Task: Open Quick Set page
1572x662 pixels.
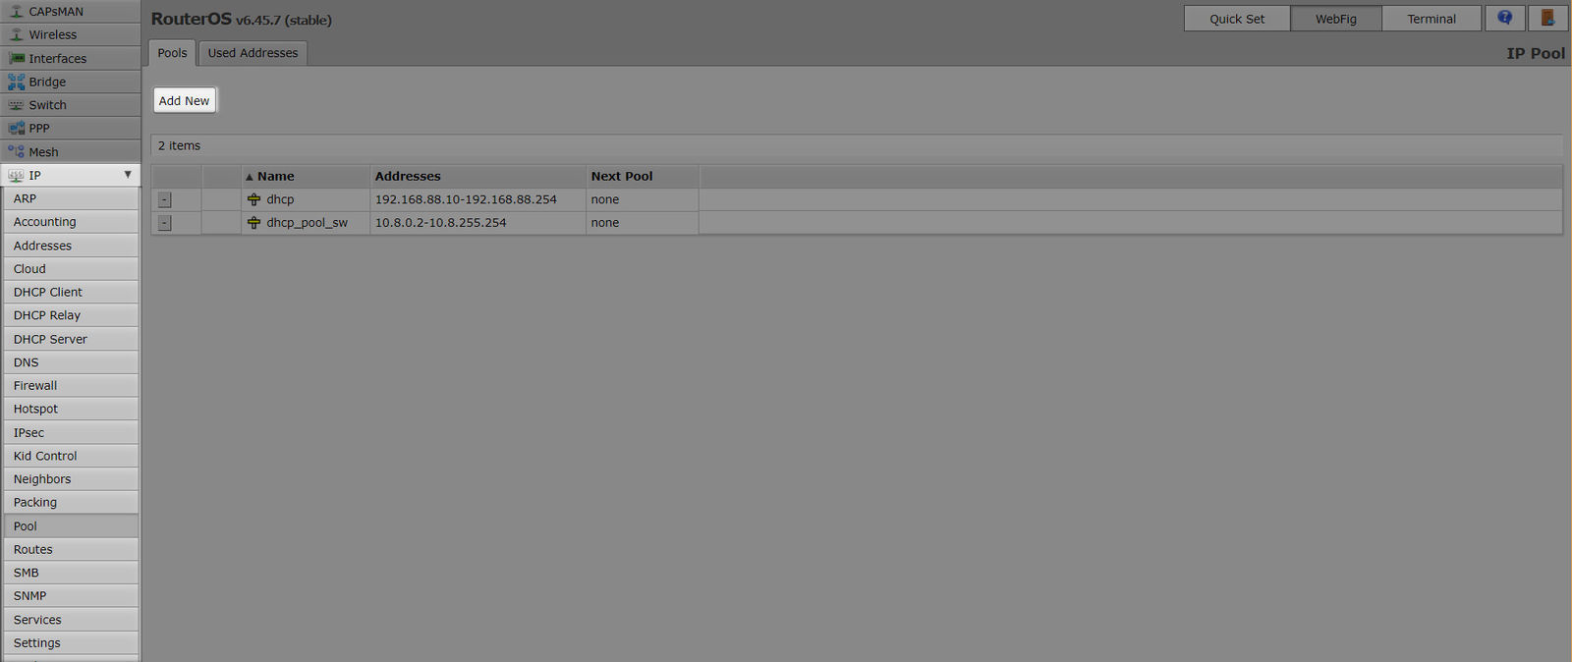Action: [1236, 19]
